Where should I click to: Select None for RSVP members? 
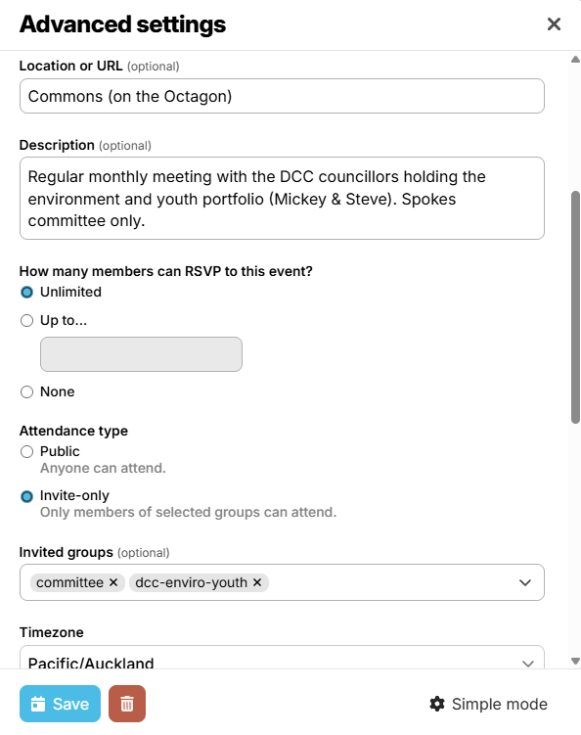(26, 391)
